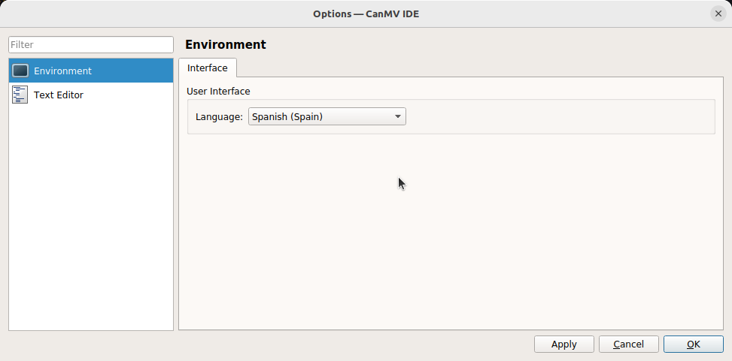The width and height of the screenshot is (732, 361).
Task: Click empty space right of Interface tab
Action: [480, 68]
